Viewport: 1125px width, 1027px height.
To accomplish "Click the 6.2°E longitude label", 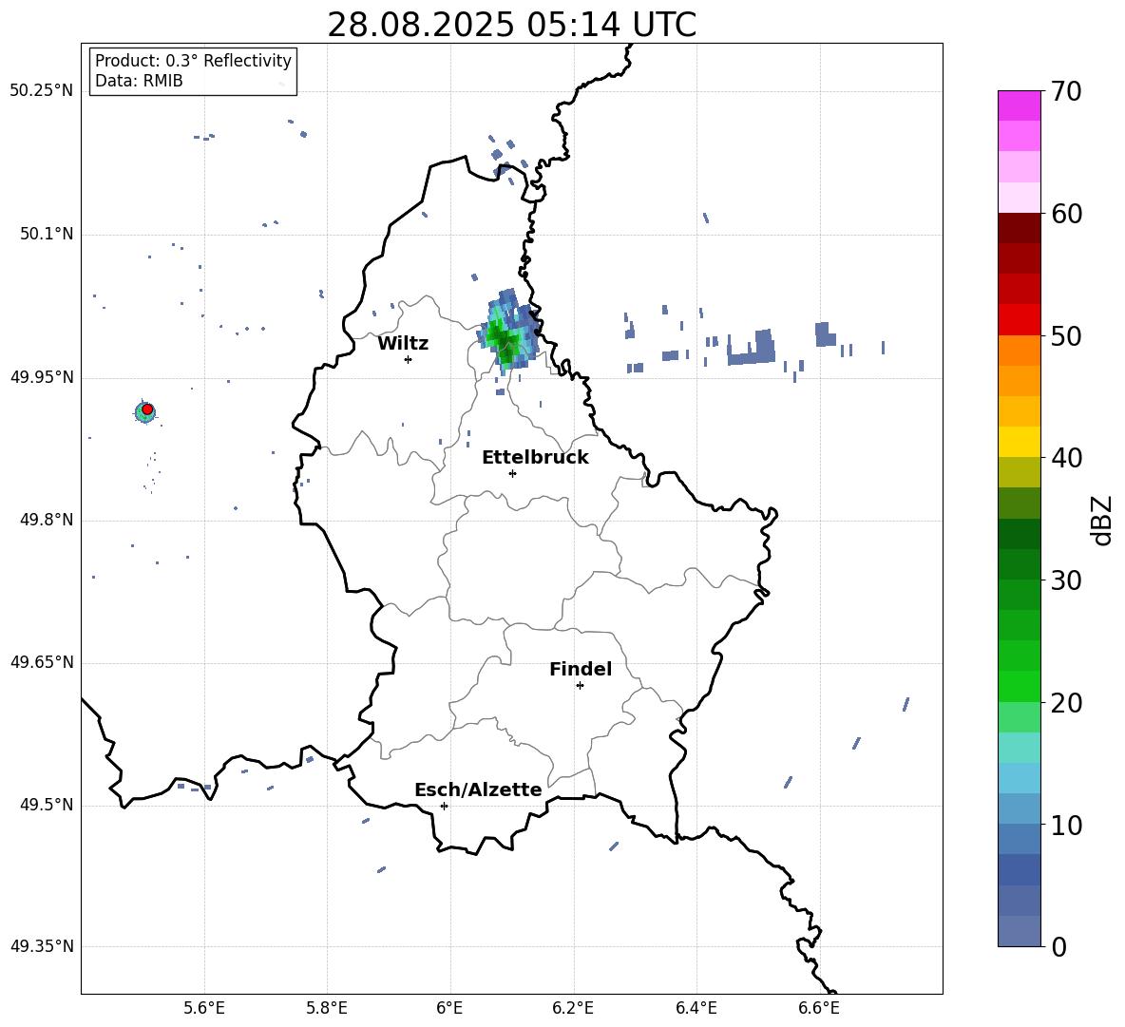I will pos(573,1008).
